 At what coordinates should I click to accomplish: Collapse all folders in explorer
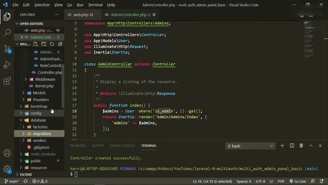(60, 44)
